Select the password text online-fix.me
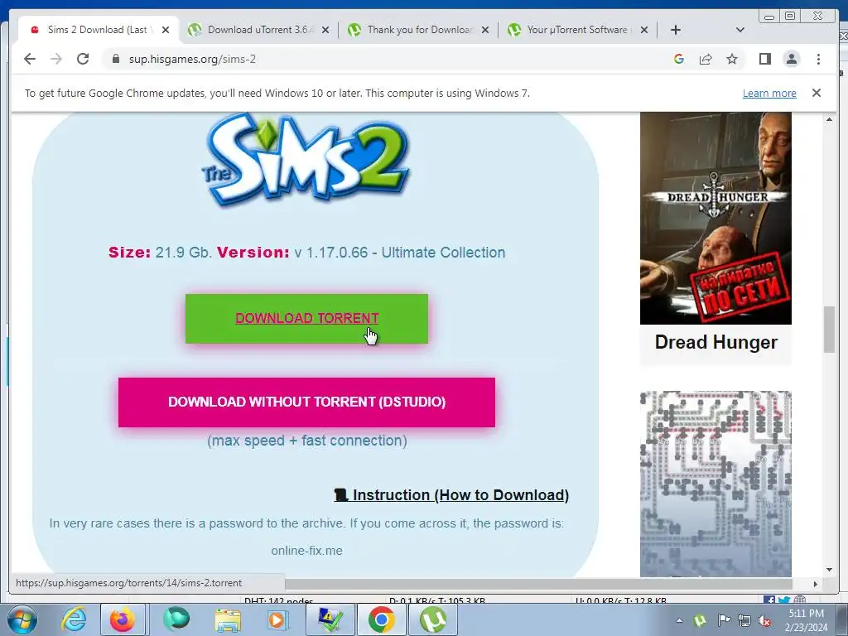 (306, 551)
